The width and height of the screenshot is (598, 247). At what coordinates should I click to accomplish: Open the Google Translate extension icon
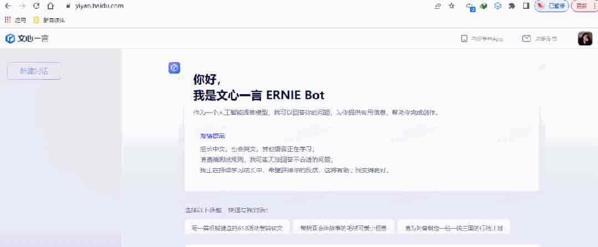pyautogui.click(x=470, y=7)
